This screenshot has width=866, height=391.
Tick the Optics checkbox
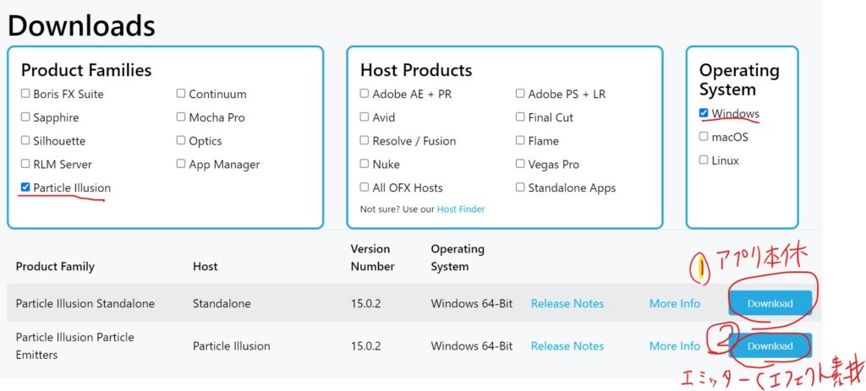click(x=181, y=140)
